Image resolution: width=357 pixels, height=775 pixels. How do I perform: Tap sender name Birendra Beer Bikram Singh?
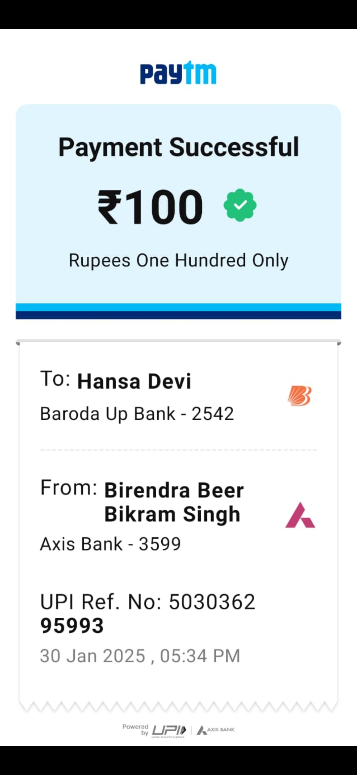(x=174, y=502)
